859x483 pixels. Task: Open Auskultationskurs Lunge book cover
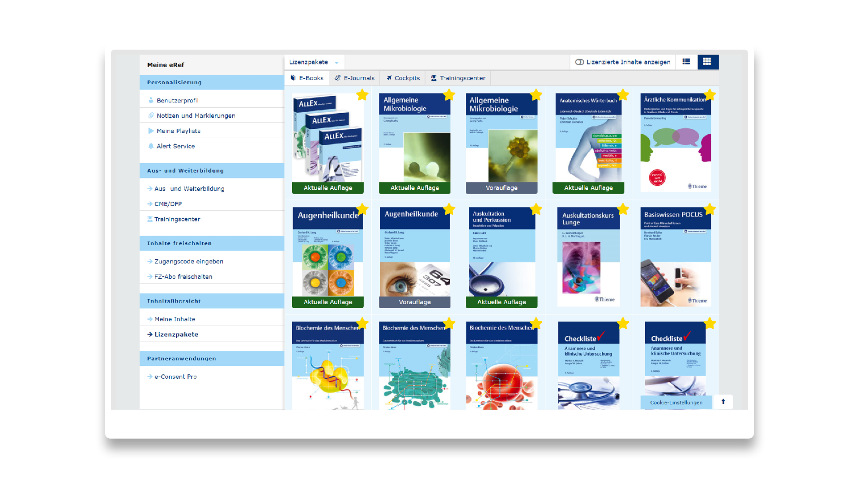(x=588, y=257)
